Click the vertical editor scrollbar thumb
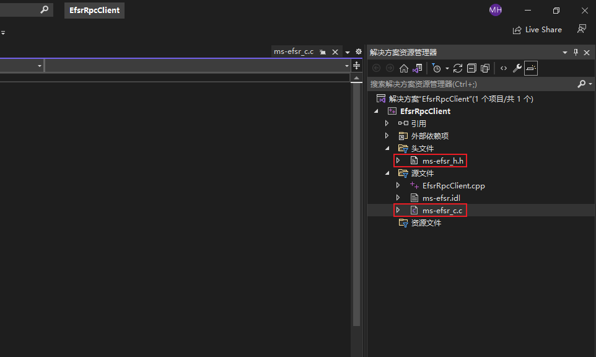This screenshot has width=596, height=357. (x=356, y=205)
